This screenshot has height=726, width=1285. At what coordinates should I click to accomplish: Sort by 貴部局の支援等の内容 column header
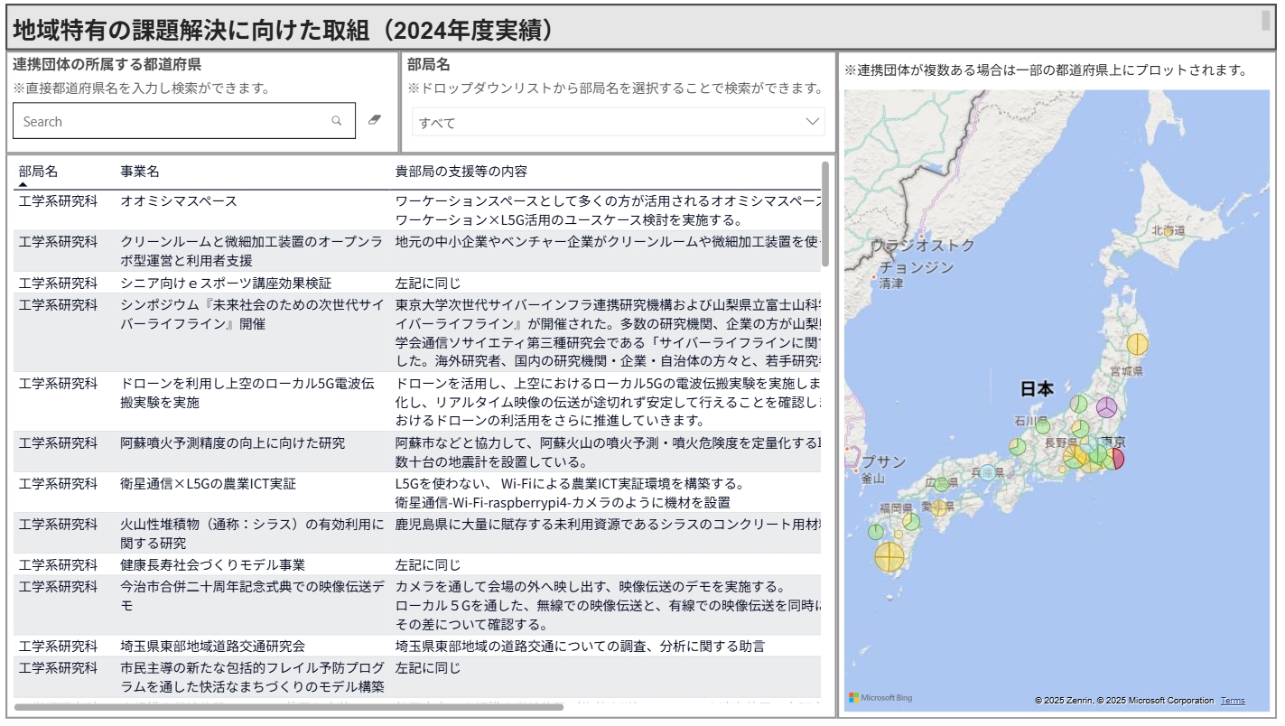click(x=461, y=172)
